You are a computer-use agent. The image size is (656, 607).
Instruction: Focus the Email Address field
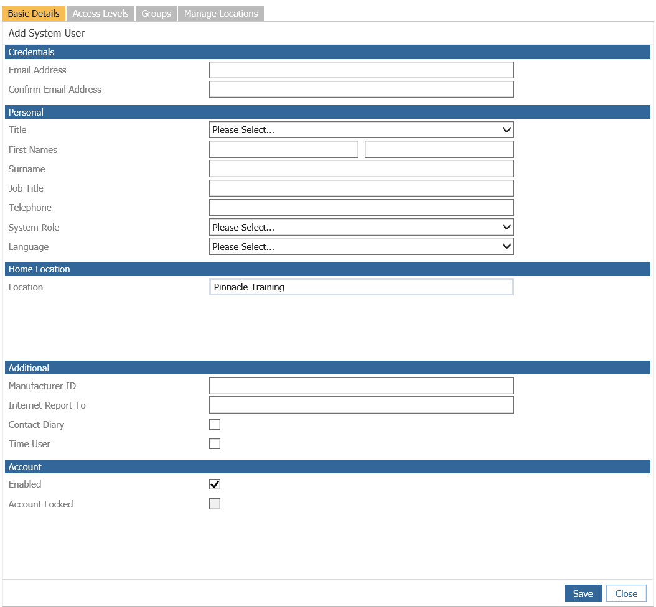(361, 70)
